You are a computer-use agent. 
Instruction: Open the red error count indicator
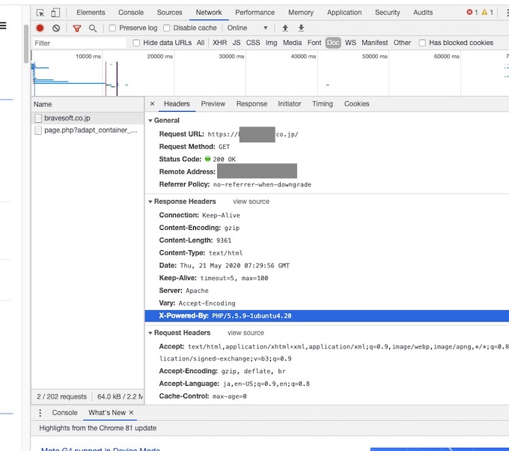pos(472,12)
